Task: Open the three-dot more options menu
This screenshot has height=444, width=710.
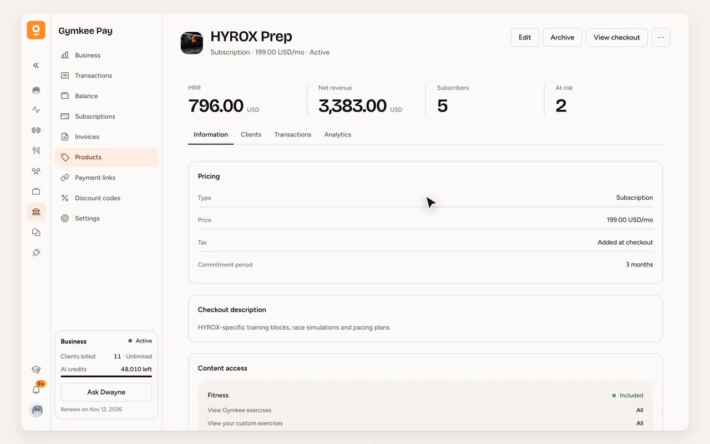Action: click(x=661, y=37)
